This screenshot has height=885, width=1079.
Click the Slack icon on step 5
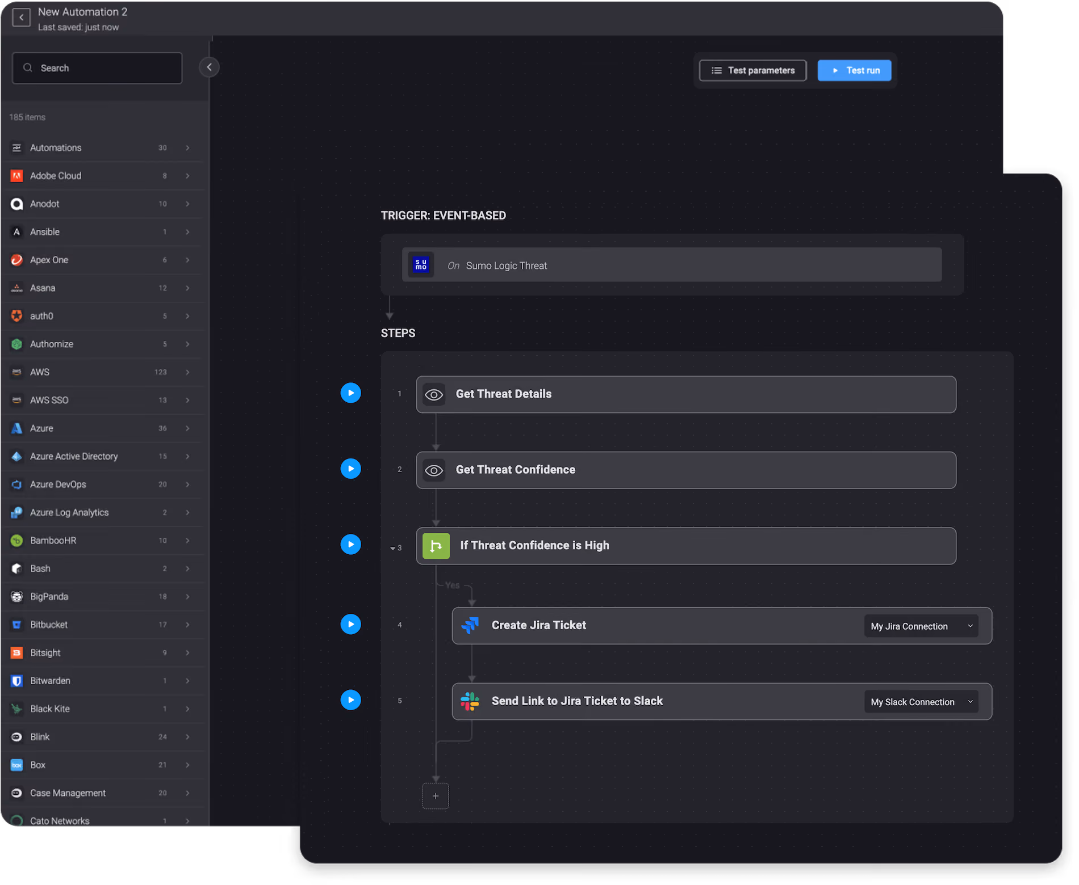point(470,701)
